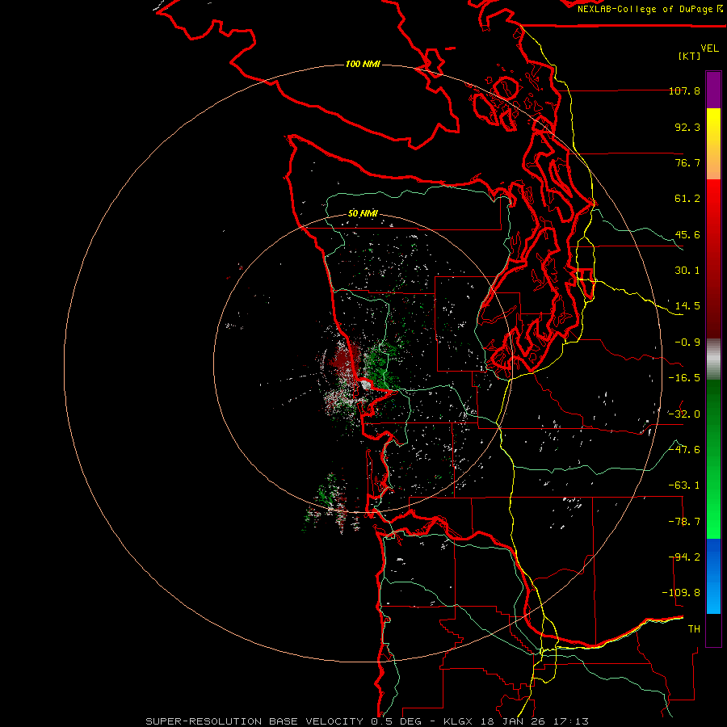Click the [KT] units label
The width and height of the screenshot is (727, 727).
[x=690, y=56]
